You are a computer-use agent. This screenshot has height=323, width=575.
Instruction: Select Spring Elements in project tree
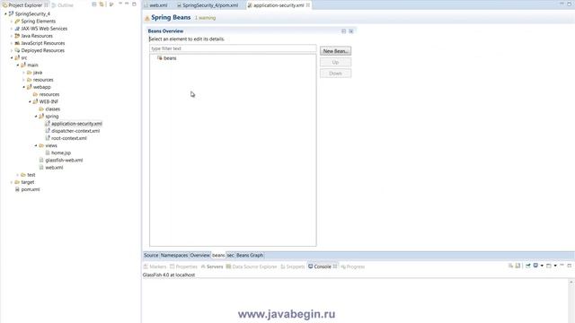pyautogui.click(x=38, y=22)
